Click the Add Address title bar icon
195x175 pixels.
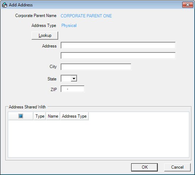[x=5, y=5]
